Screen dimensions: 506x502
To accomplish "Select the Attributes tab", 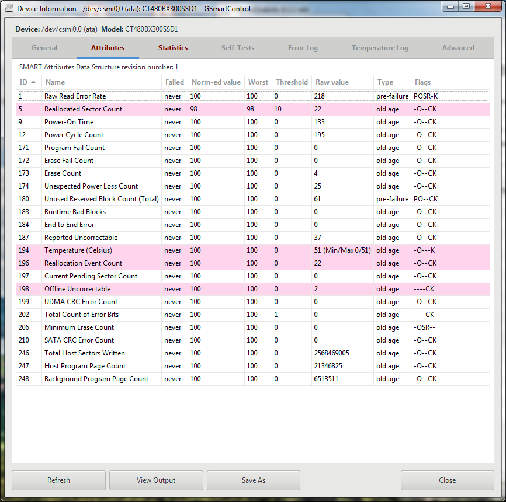I will (x=108, y=48).
